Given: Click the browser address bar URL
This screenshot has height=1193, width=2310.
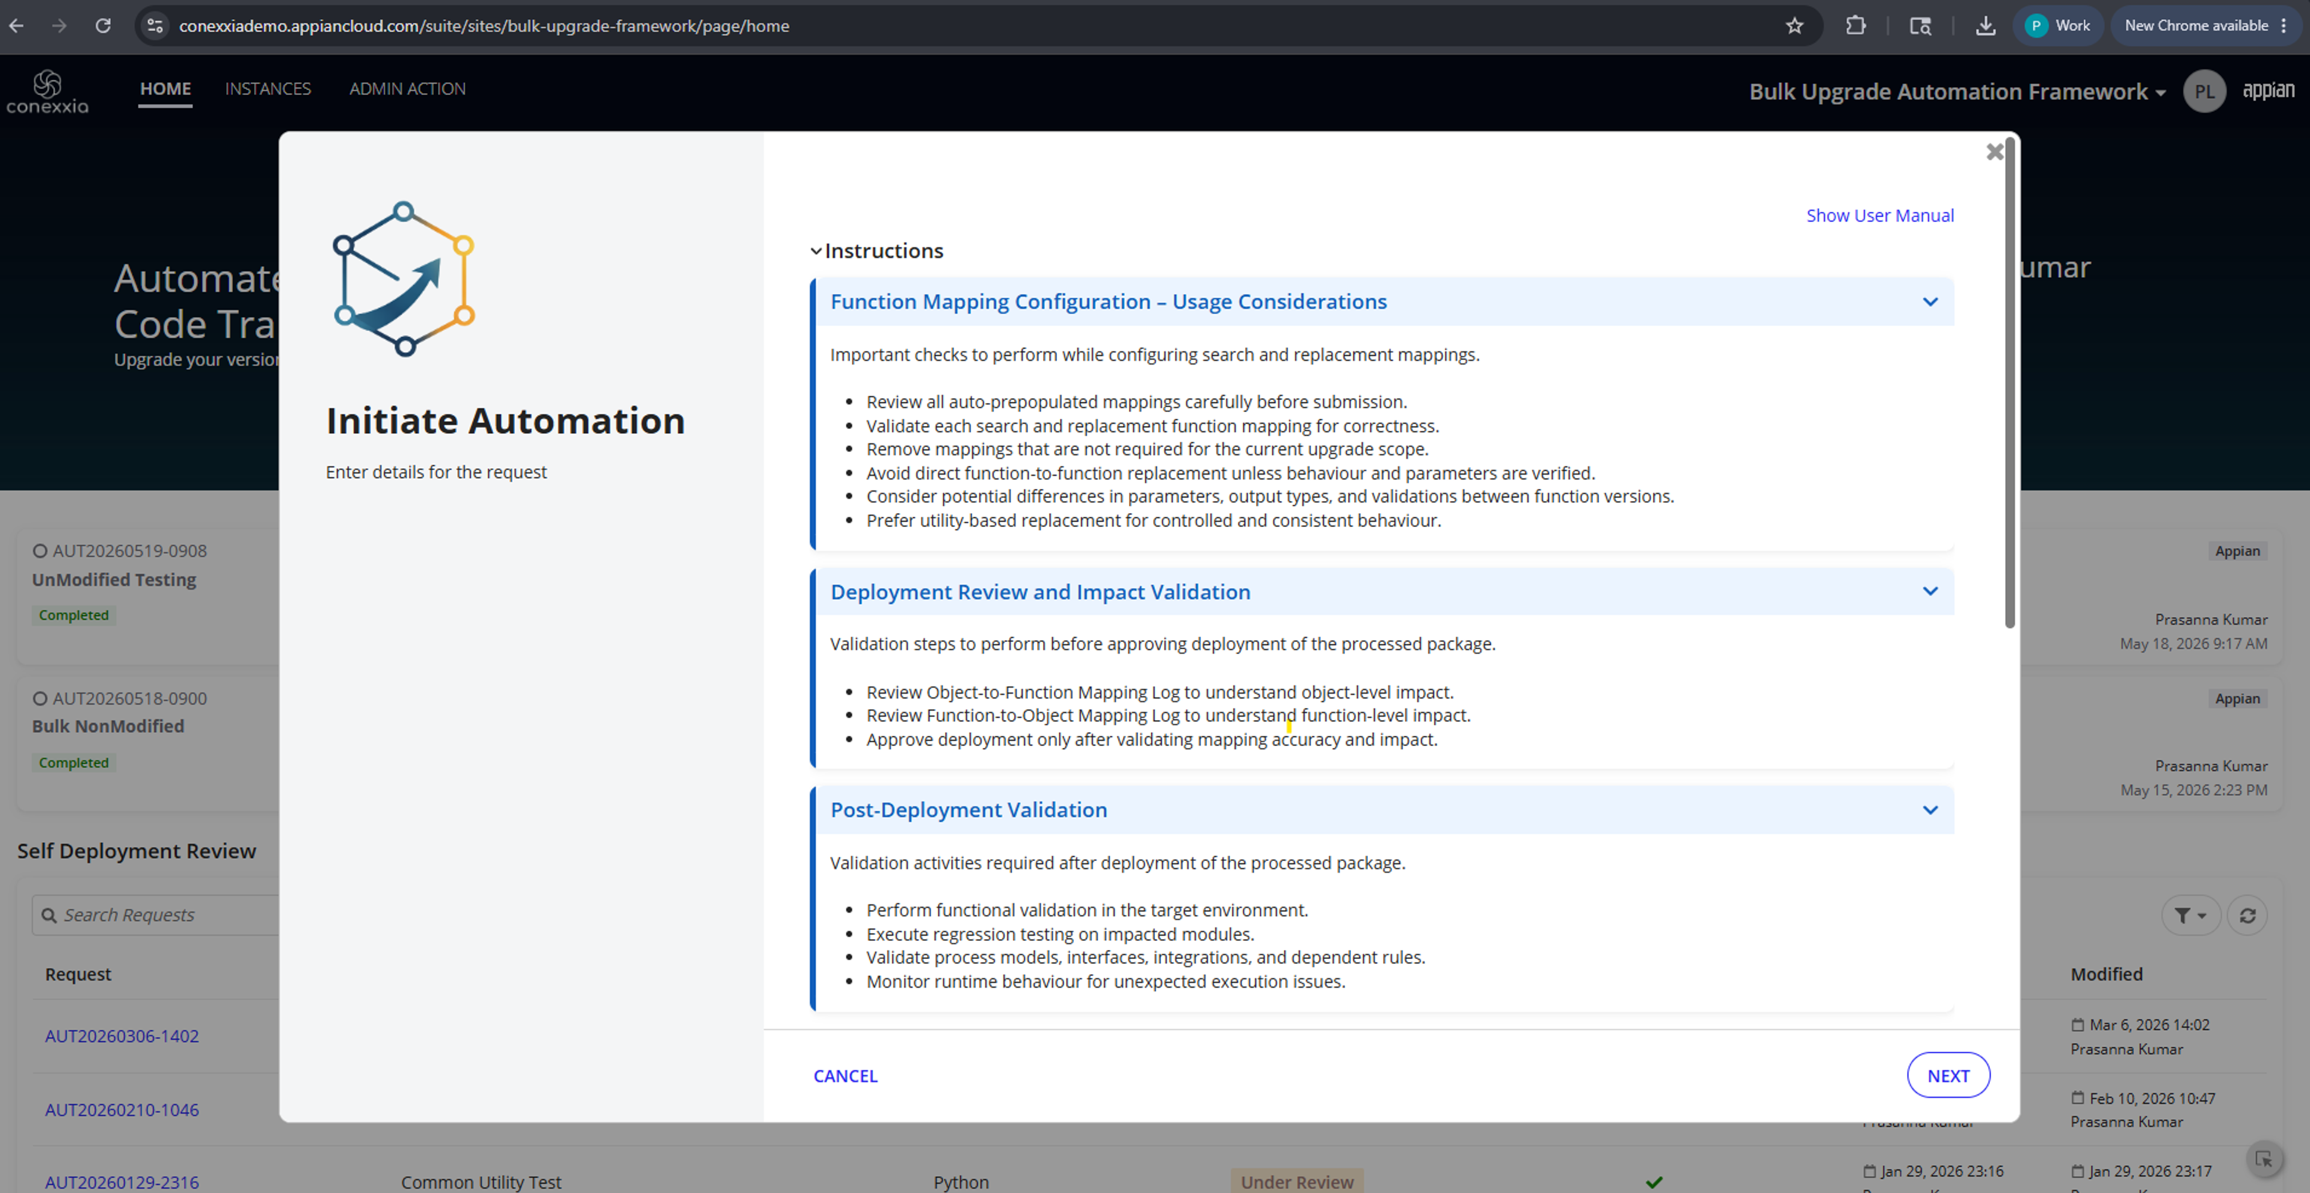Looking at the screenshot, I should 484,26.
